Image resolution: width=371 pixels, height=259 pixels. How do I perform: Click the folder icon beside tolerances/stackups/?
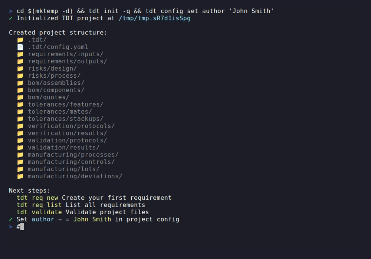pos(20,119)
